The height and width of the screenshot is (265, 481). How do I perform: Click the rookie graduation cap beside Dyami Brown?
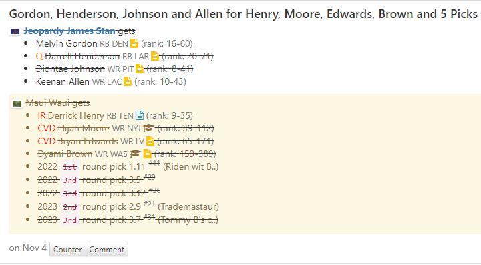click(135, 153)
